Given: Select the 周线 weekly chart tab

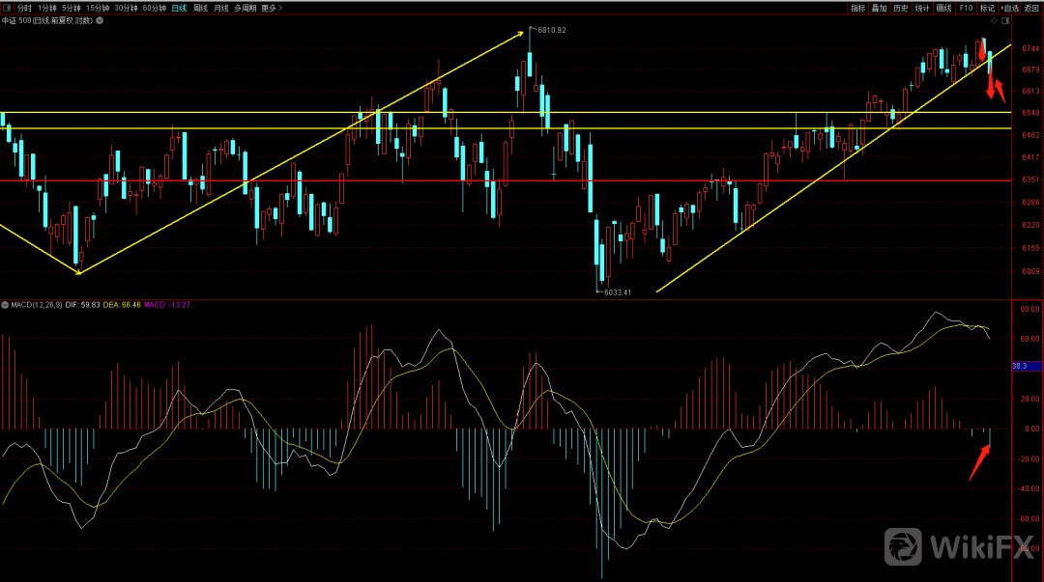Looking at the screenshot, I should click(200, 8).
